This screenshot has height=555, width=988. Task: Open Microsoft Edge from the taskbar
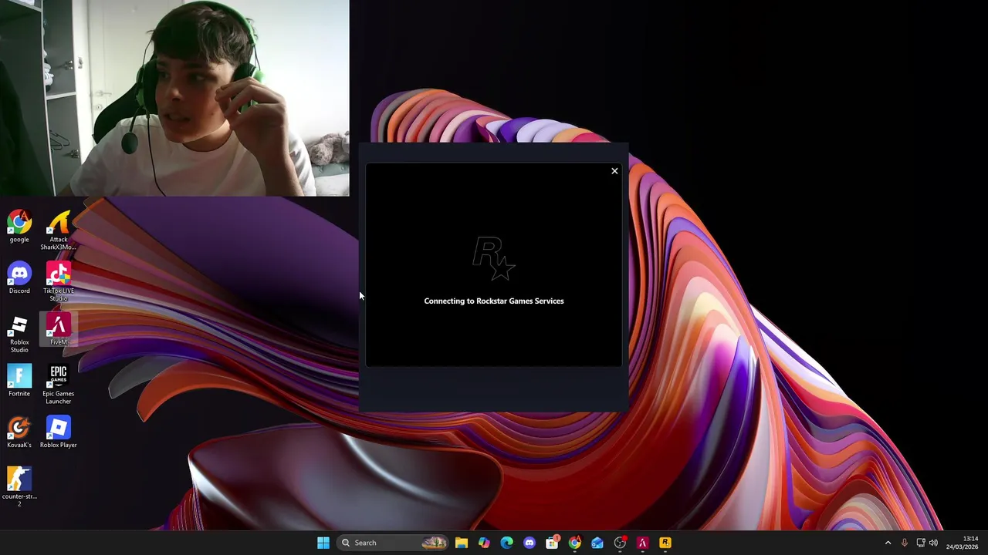pyautogui.click(x=506, y=543)
